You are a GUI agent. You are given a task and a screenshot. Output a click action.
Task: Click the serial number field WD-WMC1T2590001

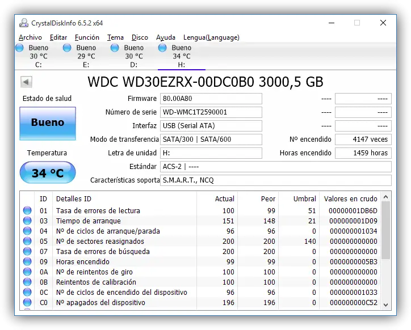[x=211, y=112]
